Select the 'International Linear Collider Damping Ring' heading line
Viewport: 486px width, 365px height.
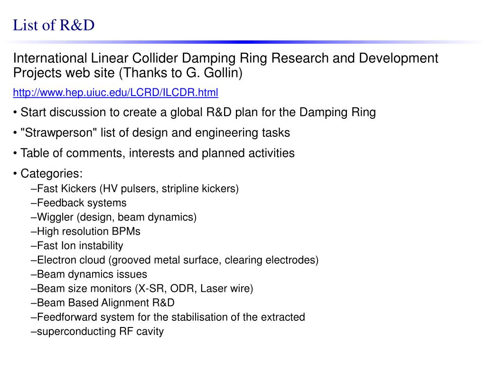coord(225,58)
